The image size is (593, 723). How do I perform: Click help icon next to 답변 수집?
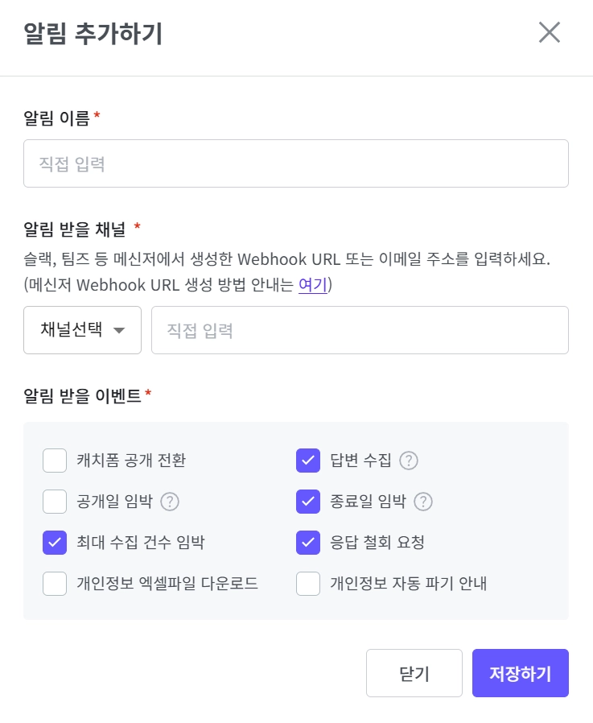coord(410,461)
